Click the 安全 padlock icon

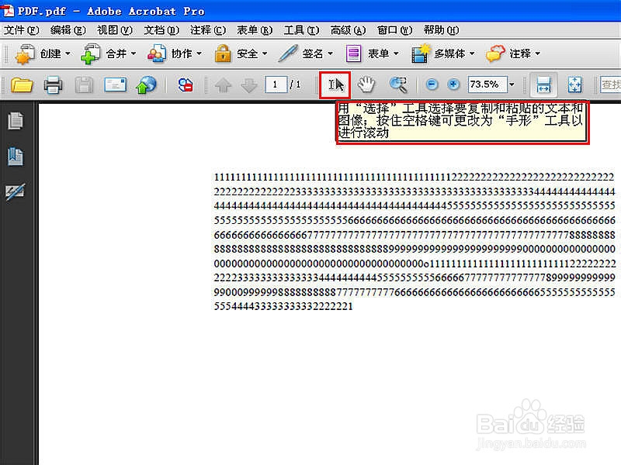[223, 53]
